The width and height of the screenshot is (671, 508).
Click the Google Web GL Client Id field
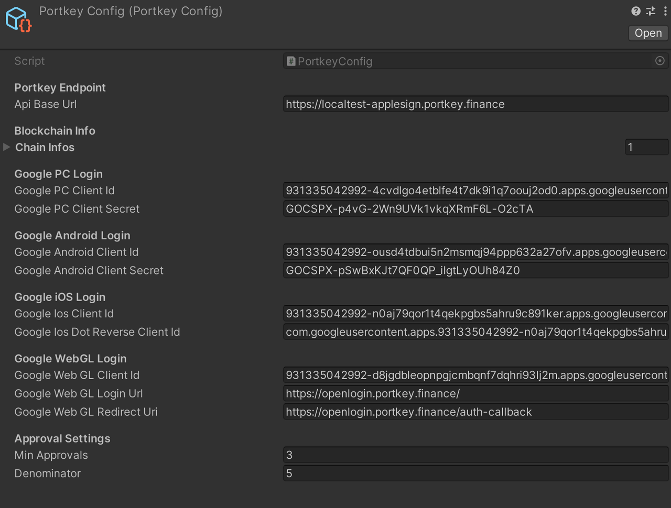(x=476, y=375)
